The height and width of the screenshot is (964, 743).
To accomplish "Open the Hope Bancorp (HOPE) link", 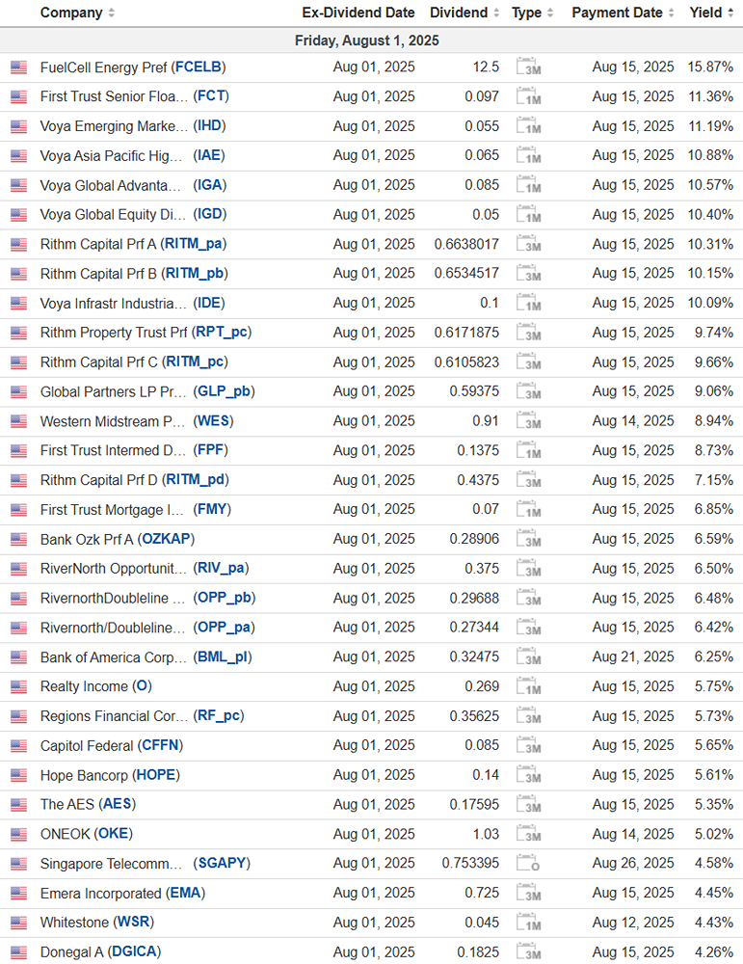I will click(x=109, y=775).
